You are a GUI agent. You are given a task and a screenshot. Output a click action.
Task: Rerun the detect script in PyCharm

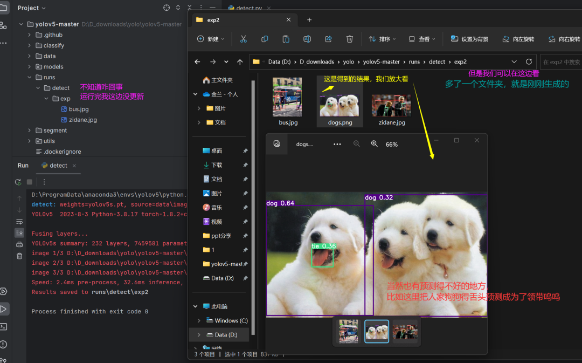click(x=18, y=182)
